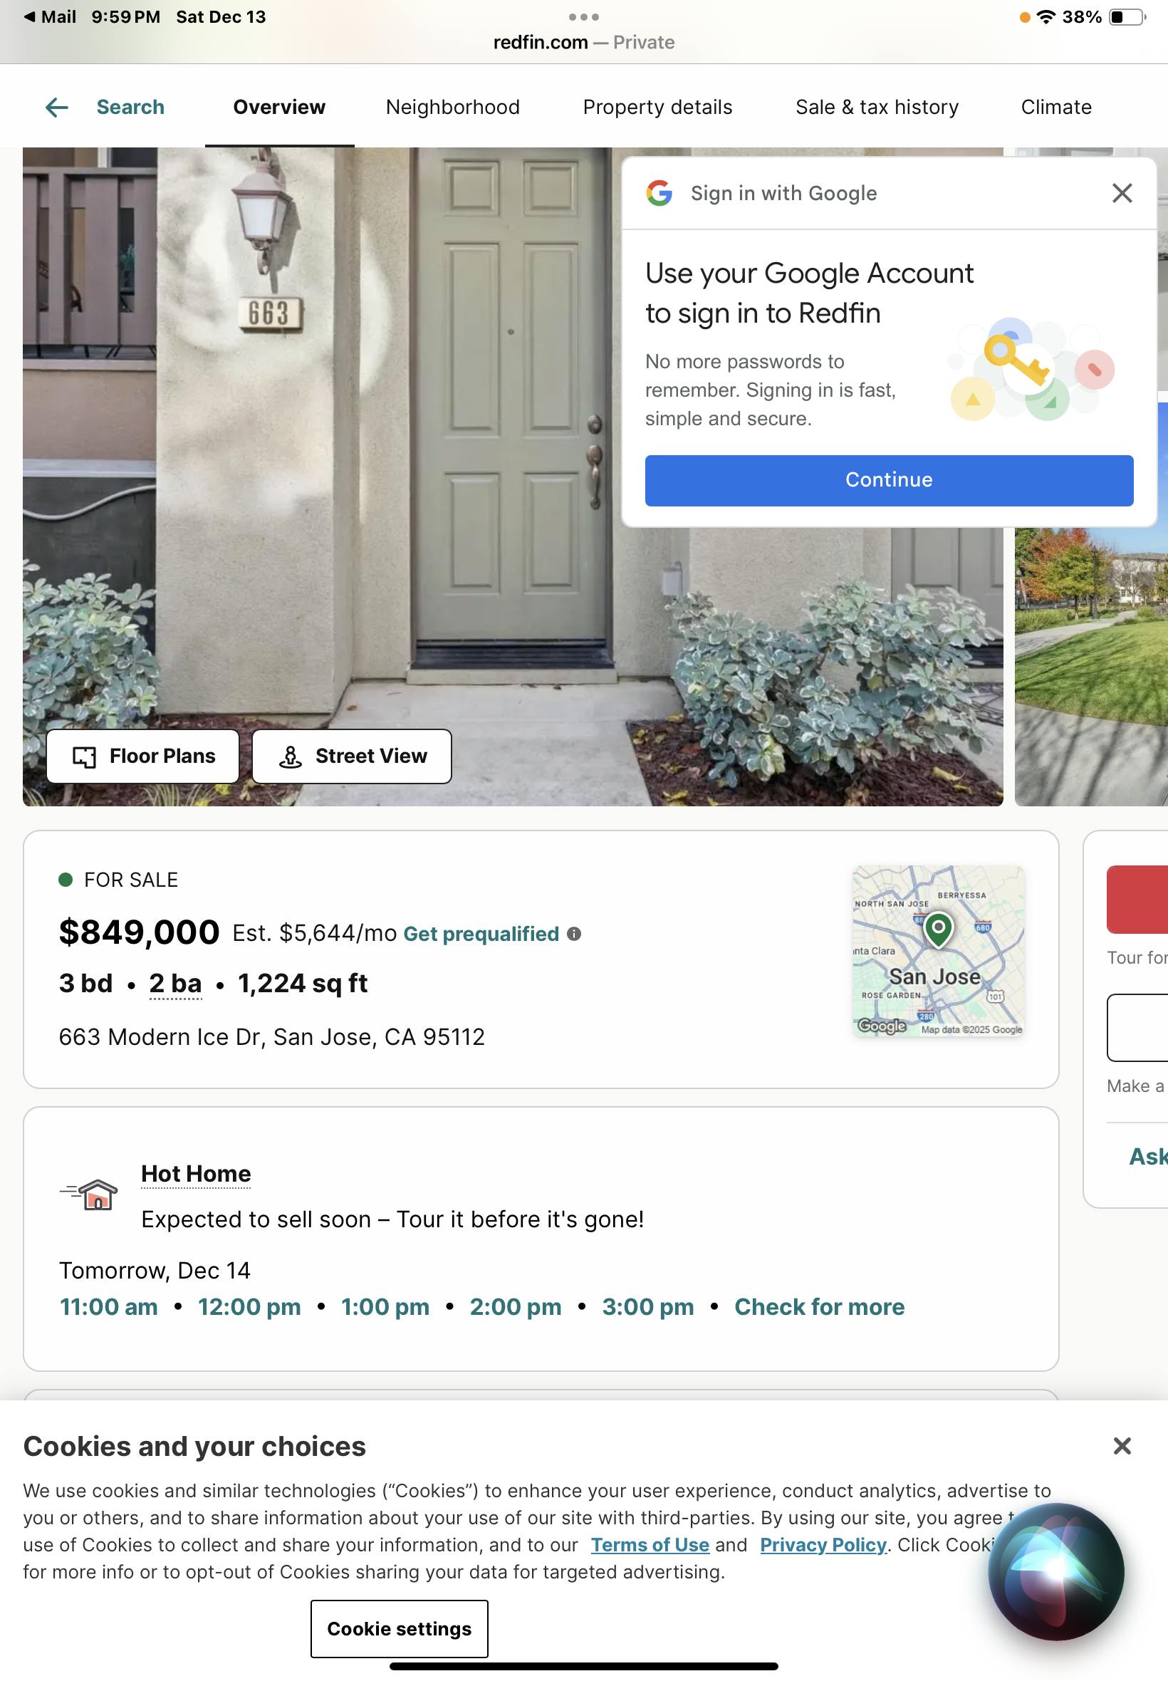Viewport: 1168px width, 1681px height.
Task: Open Floor Plans for this listing
Action: coord(142,756)
